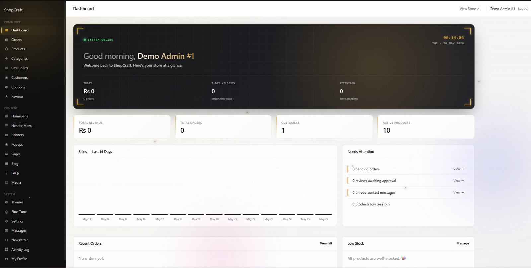The height and width of the screenshot is (268, 531).
Task: Click Manage in Low Stock
Action: coord(462,243)
